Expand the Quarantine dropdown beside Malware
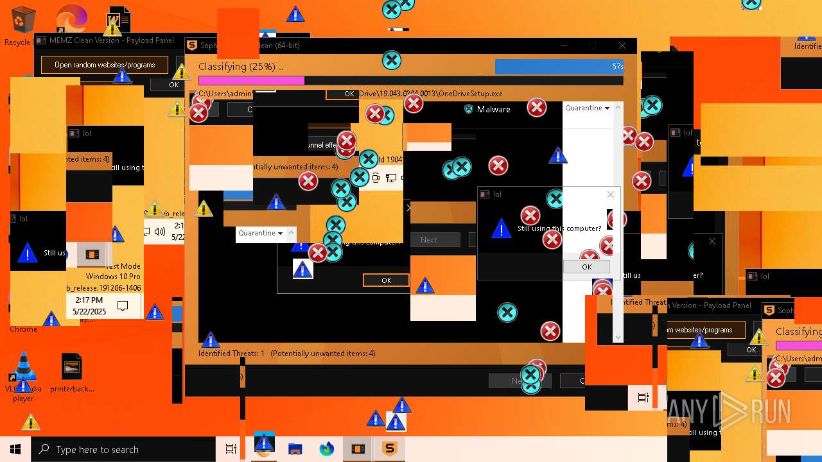 [587, 108]
